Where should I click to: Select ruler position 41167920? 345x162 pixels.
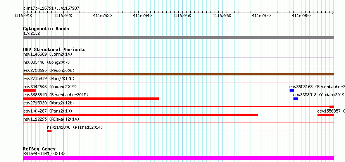pyautogui.click(x=63, y=15)
